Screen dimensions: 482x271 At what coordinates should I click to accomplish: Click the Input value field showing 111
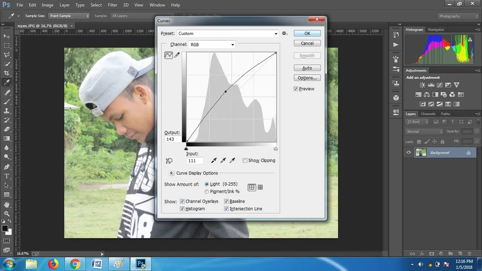(195, 161)
